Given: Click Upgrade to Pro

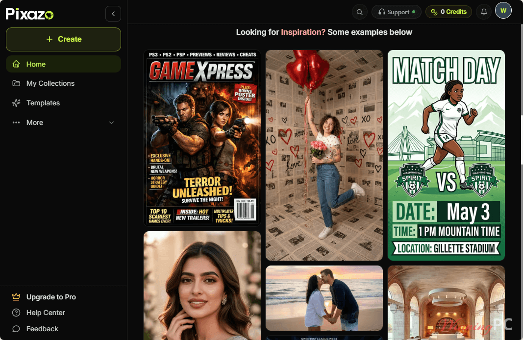Looking at the screenshot, I should (x=51, y=297).
